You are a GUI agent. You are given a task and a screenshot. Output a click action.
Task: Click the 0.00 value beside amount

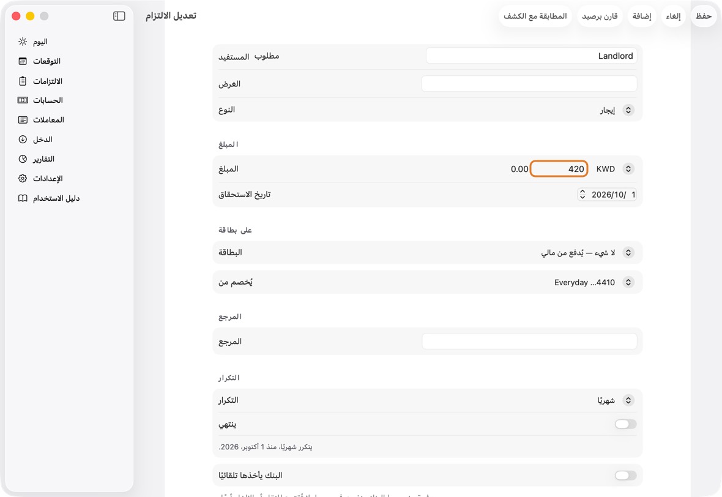tap(519, 169)
